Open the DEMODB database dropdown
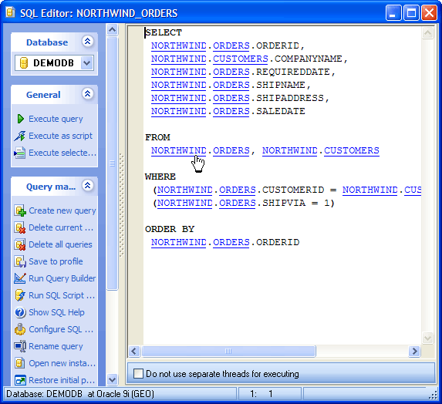 [87, 62]
